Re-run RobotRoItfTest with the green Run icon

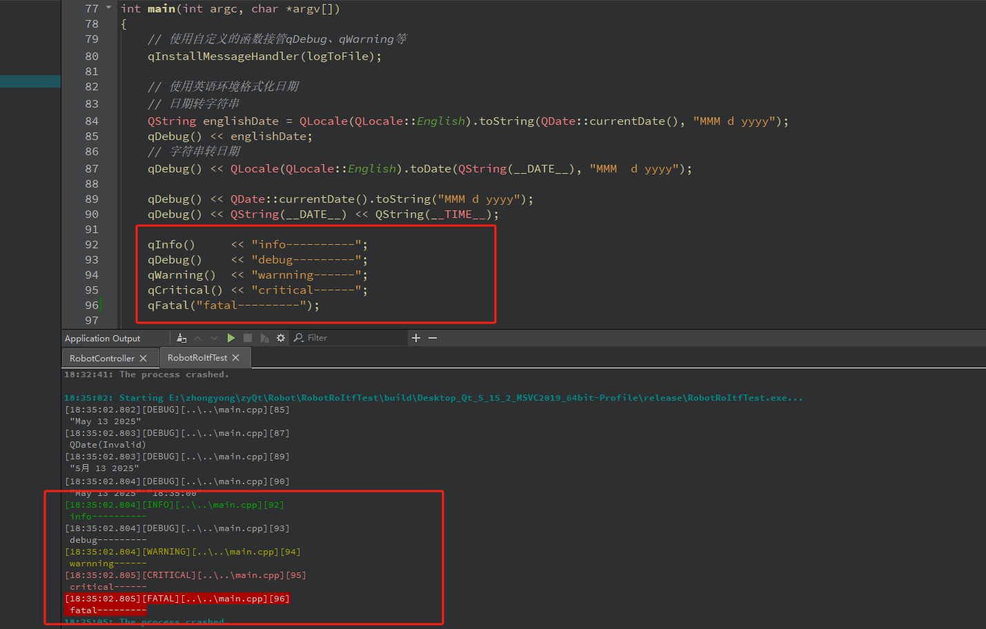[231, 338]
